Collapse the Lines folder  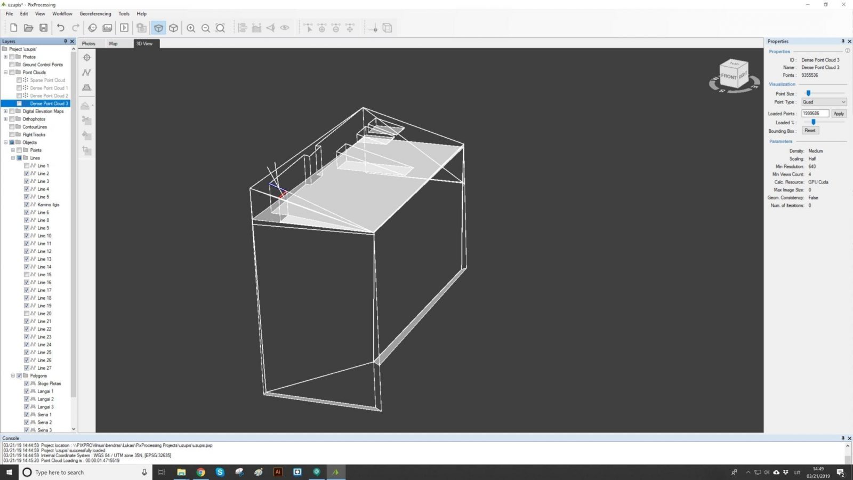pos(12,158)
